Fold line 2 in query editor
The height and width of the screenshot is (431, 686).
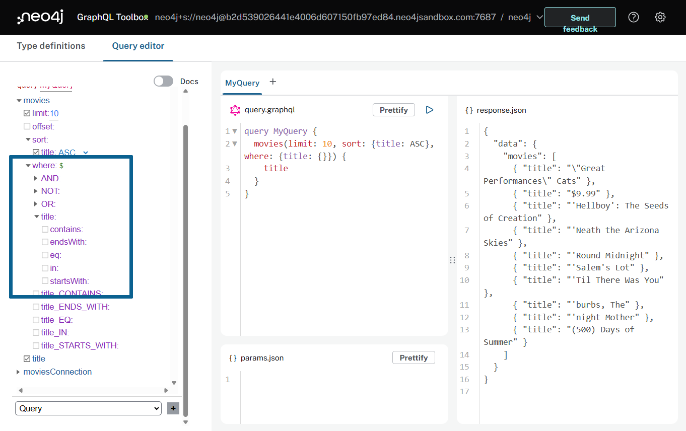pyautogui.click(x=235, y=144)
